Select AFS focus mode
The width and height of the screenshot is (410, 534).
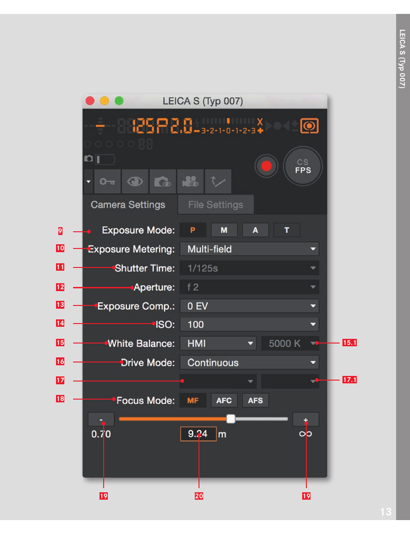coord(255,400)
